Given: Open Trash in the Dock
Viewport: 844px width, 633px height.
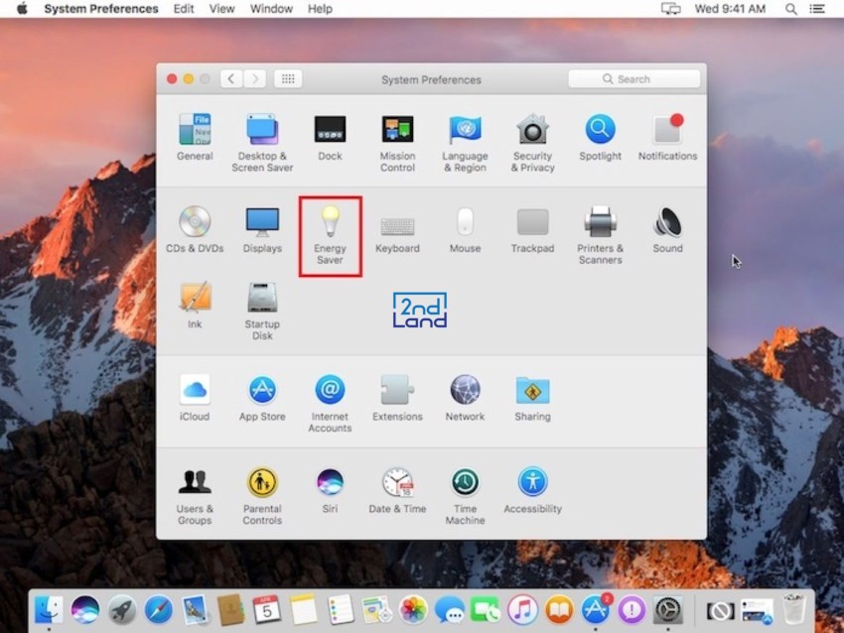Looking at the screenshot, I should (x=794, y=610).
